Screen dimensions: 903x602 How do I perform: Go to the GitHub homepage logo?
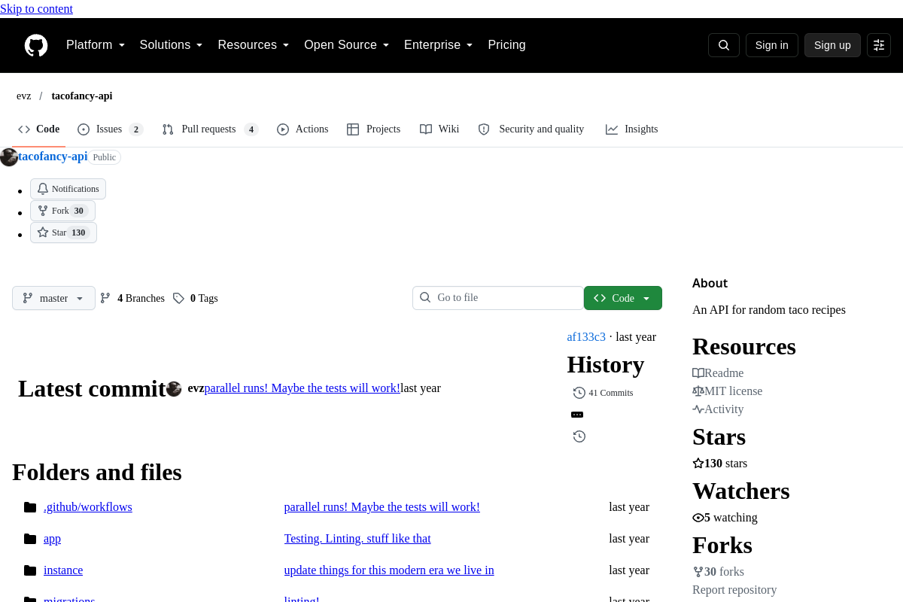(36, 45)
